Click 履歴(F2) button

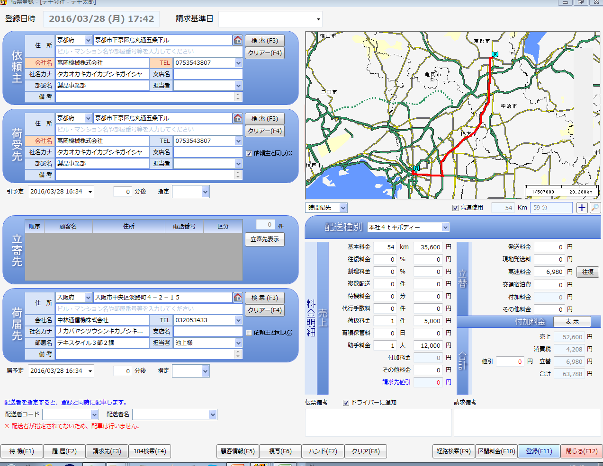(64, 451)
